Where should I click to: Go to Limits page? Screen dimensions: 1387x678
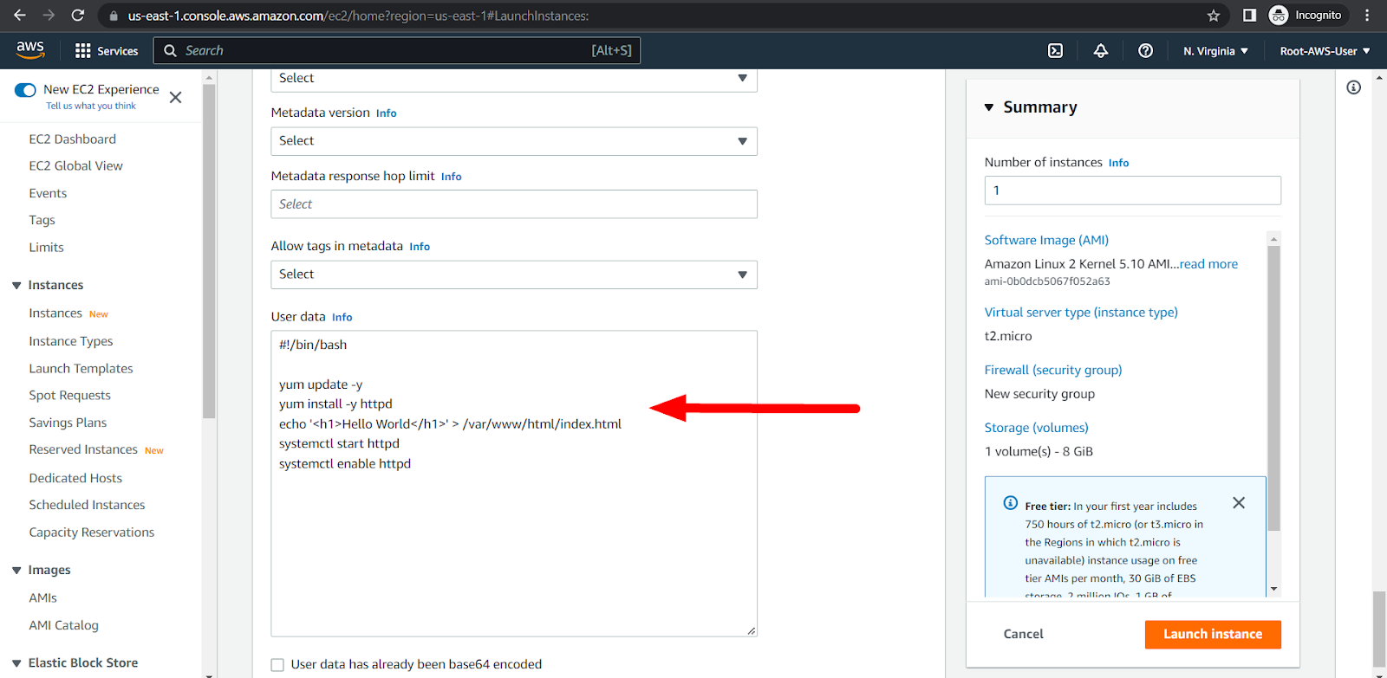pos(46,248)
